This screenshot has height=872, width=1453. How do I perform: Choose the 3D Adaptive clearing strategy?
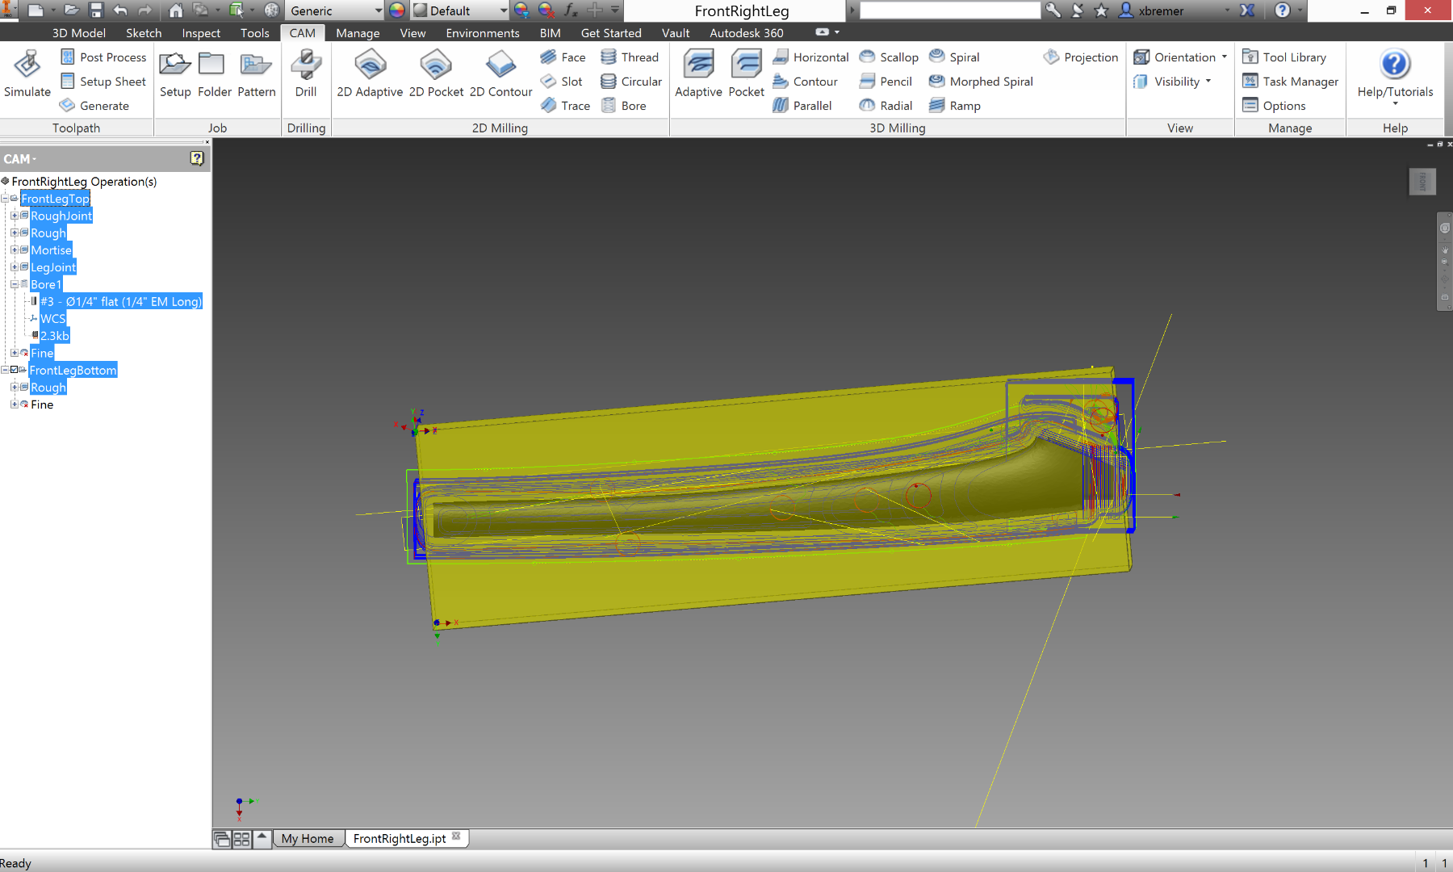(x=698, y=74)
